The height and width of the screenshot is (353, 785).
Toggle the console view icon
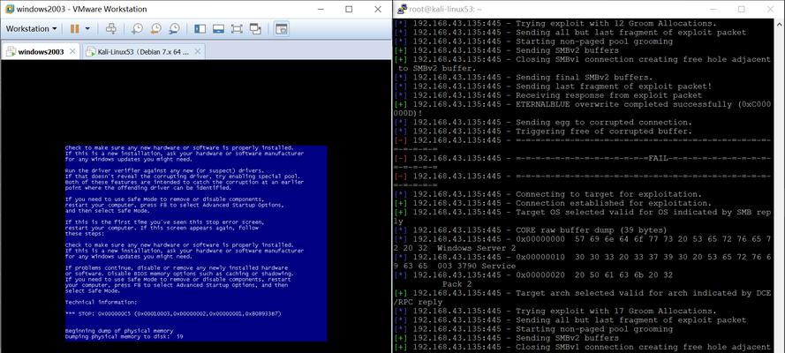coord(282,29)
